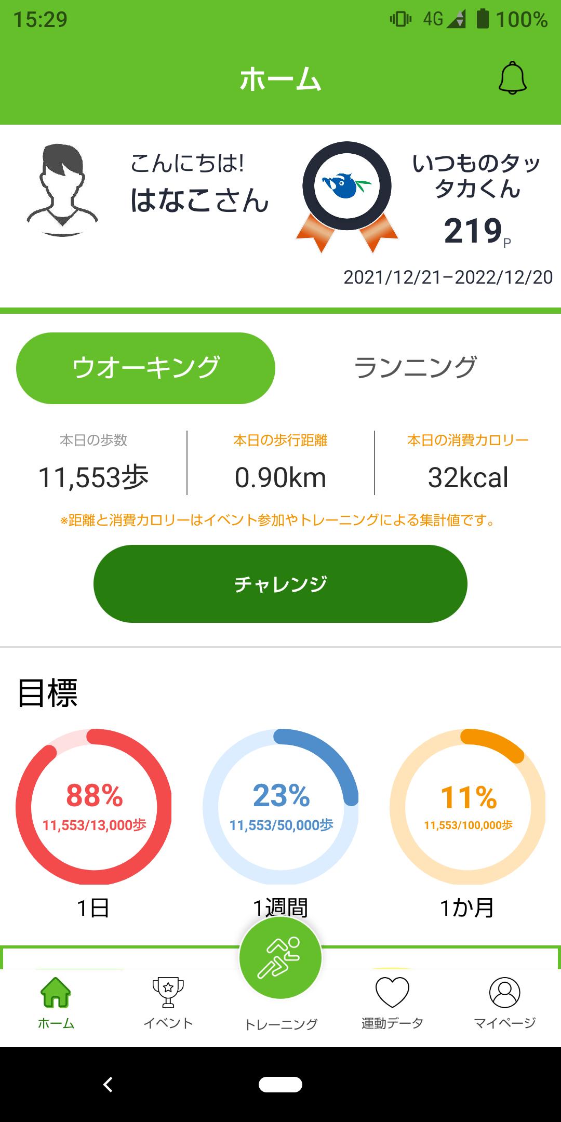Screen dimensions: 561x1122
Task: Tap the Android back arrow
Action: click(108, 1085)
